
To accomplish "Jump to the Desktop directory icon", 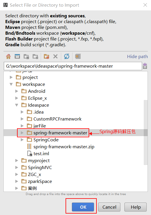I will [x=17, y=56].
